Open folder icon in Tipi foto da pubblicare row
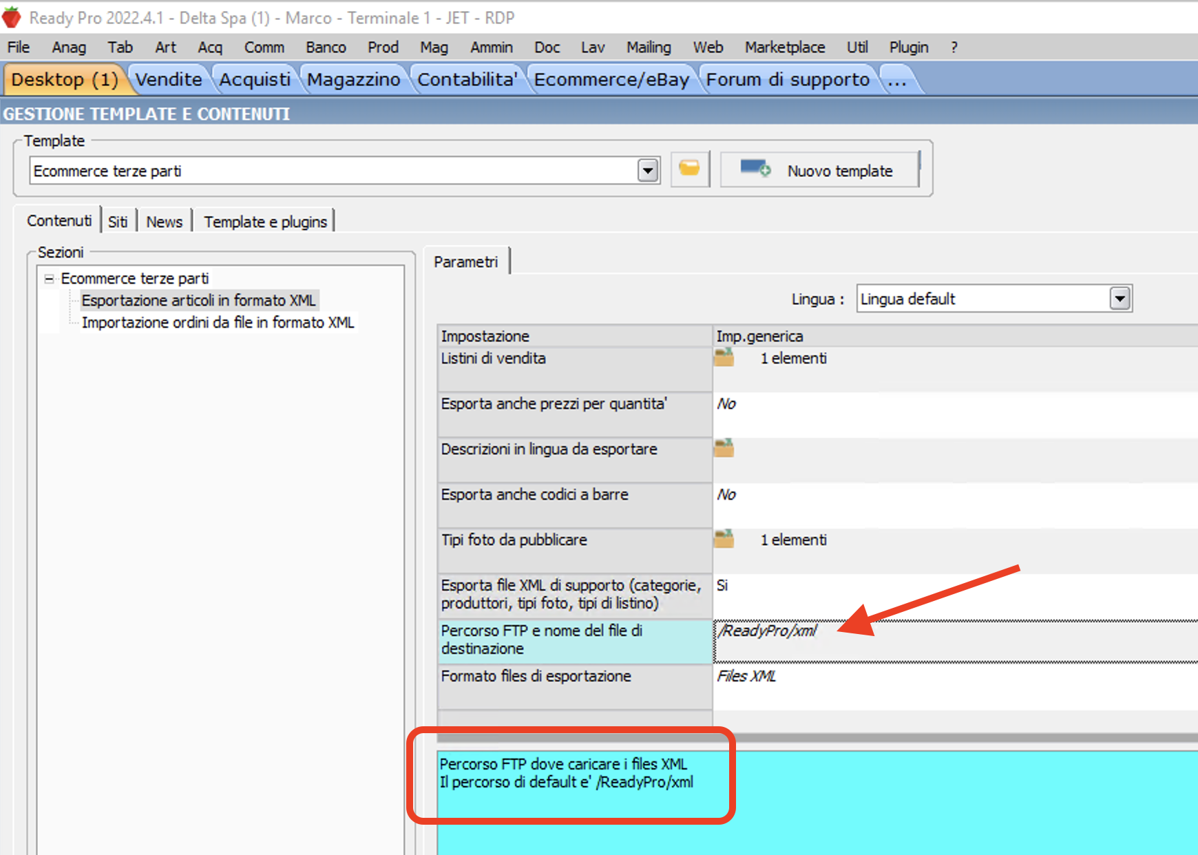Image resolution: width=1198 pixels, height=855 pixels. coord(724,539)
